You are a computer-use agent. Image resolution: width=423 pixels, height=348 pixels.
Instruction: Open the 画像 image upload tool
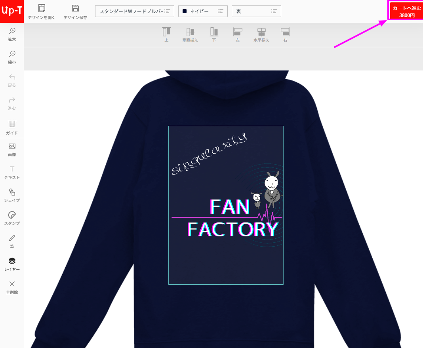click(11, 150)
